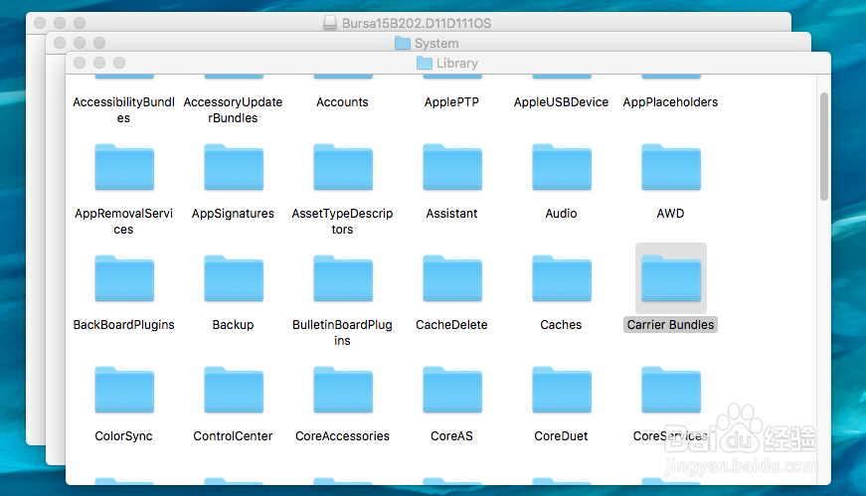866x496 pixels.
Task: Click the Audio name label
Action: pos(561,214)
